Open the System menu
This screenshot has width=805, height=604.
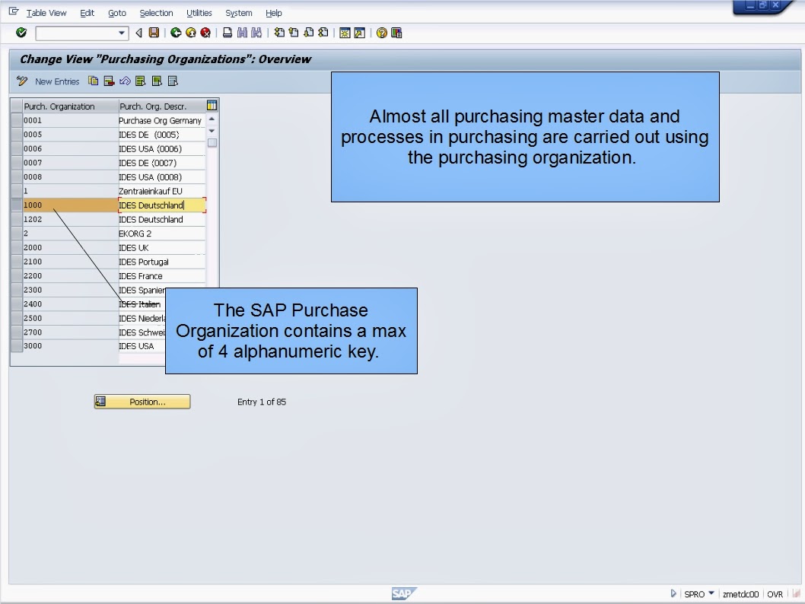click(x=239, y=13)
